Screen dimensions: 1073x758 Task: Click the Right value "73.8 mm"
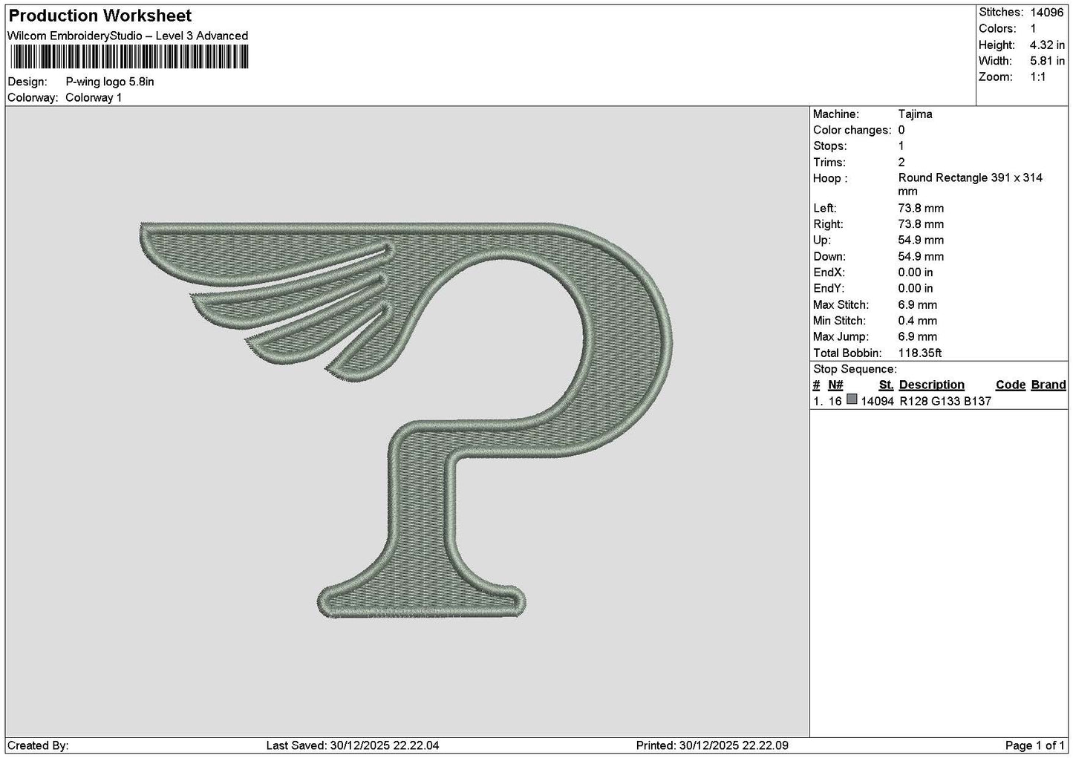(921, 223)
